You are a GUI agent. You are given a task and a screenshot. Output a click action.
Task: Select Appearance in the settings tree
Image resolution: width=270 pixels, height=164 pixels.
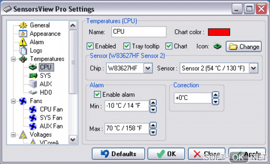click(x=45, y=34)
